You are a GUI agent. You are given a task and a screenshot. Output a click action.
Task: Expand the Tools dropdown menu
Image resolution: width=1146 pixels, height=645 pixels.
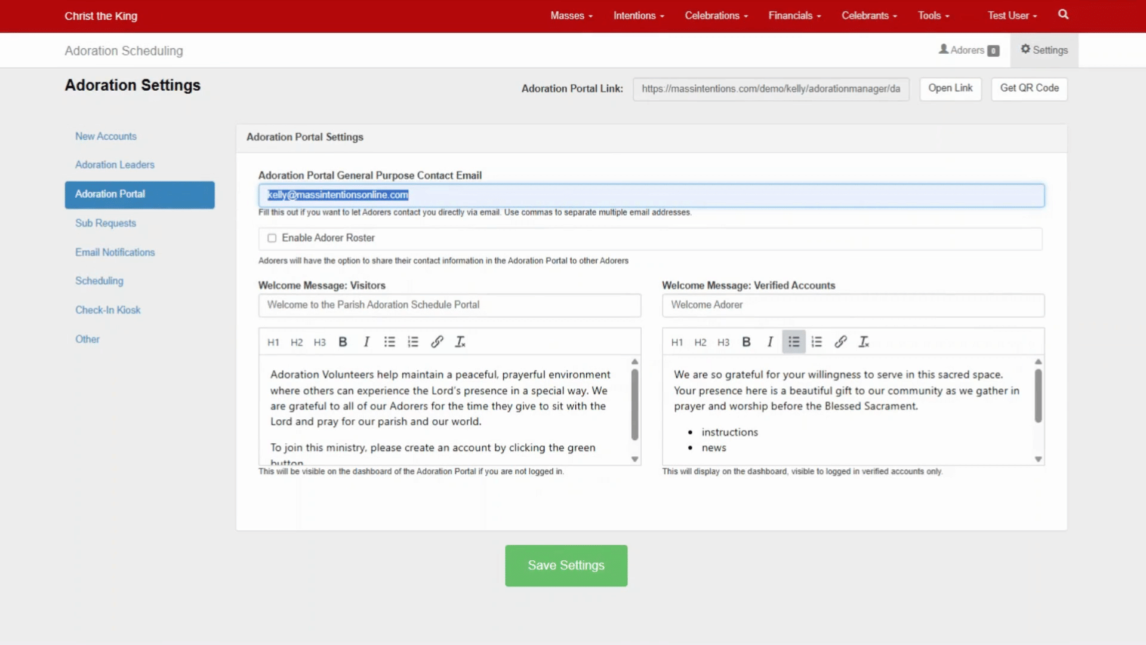934,16
